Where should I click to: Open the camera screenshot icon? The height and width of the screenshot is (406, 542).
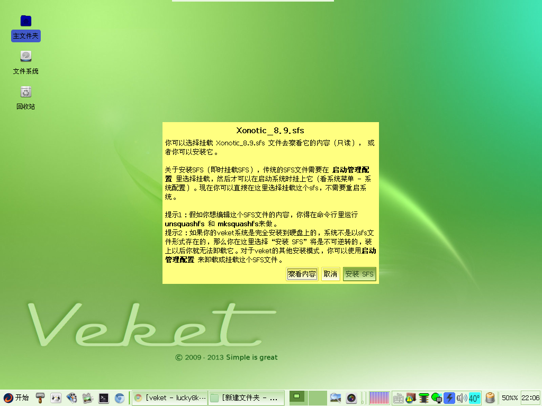click(x=351, y=398)
